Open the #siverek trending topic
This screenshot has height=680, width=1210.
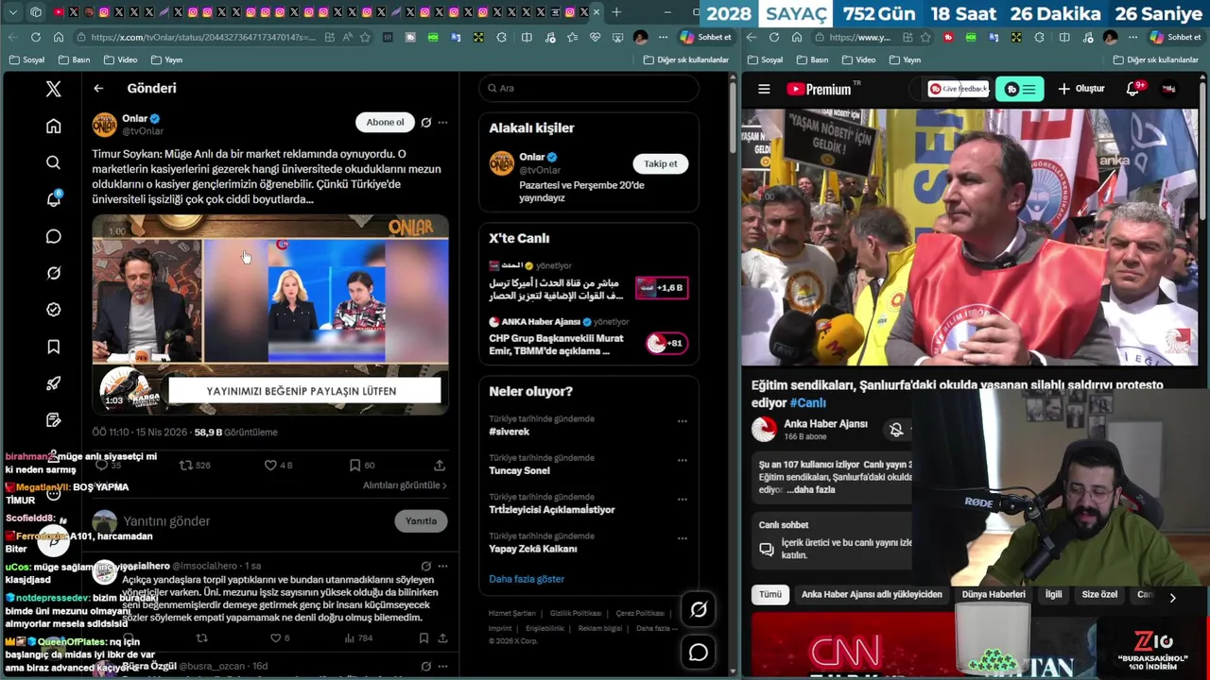coord(510,432)
